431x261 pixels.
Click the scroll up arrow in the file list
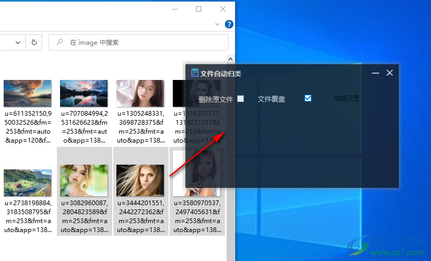(x=230, y=59)
